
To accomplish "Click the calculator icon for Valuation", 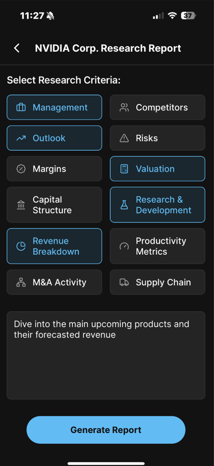I will tap(124, 169).
